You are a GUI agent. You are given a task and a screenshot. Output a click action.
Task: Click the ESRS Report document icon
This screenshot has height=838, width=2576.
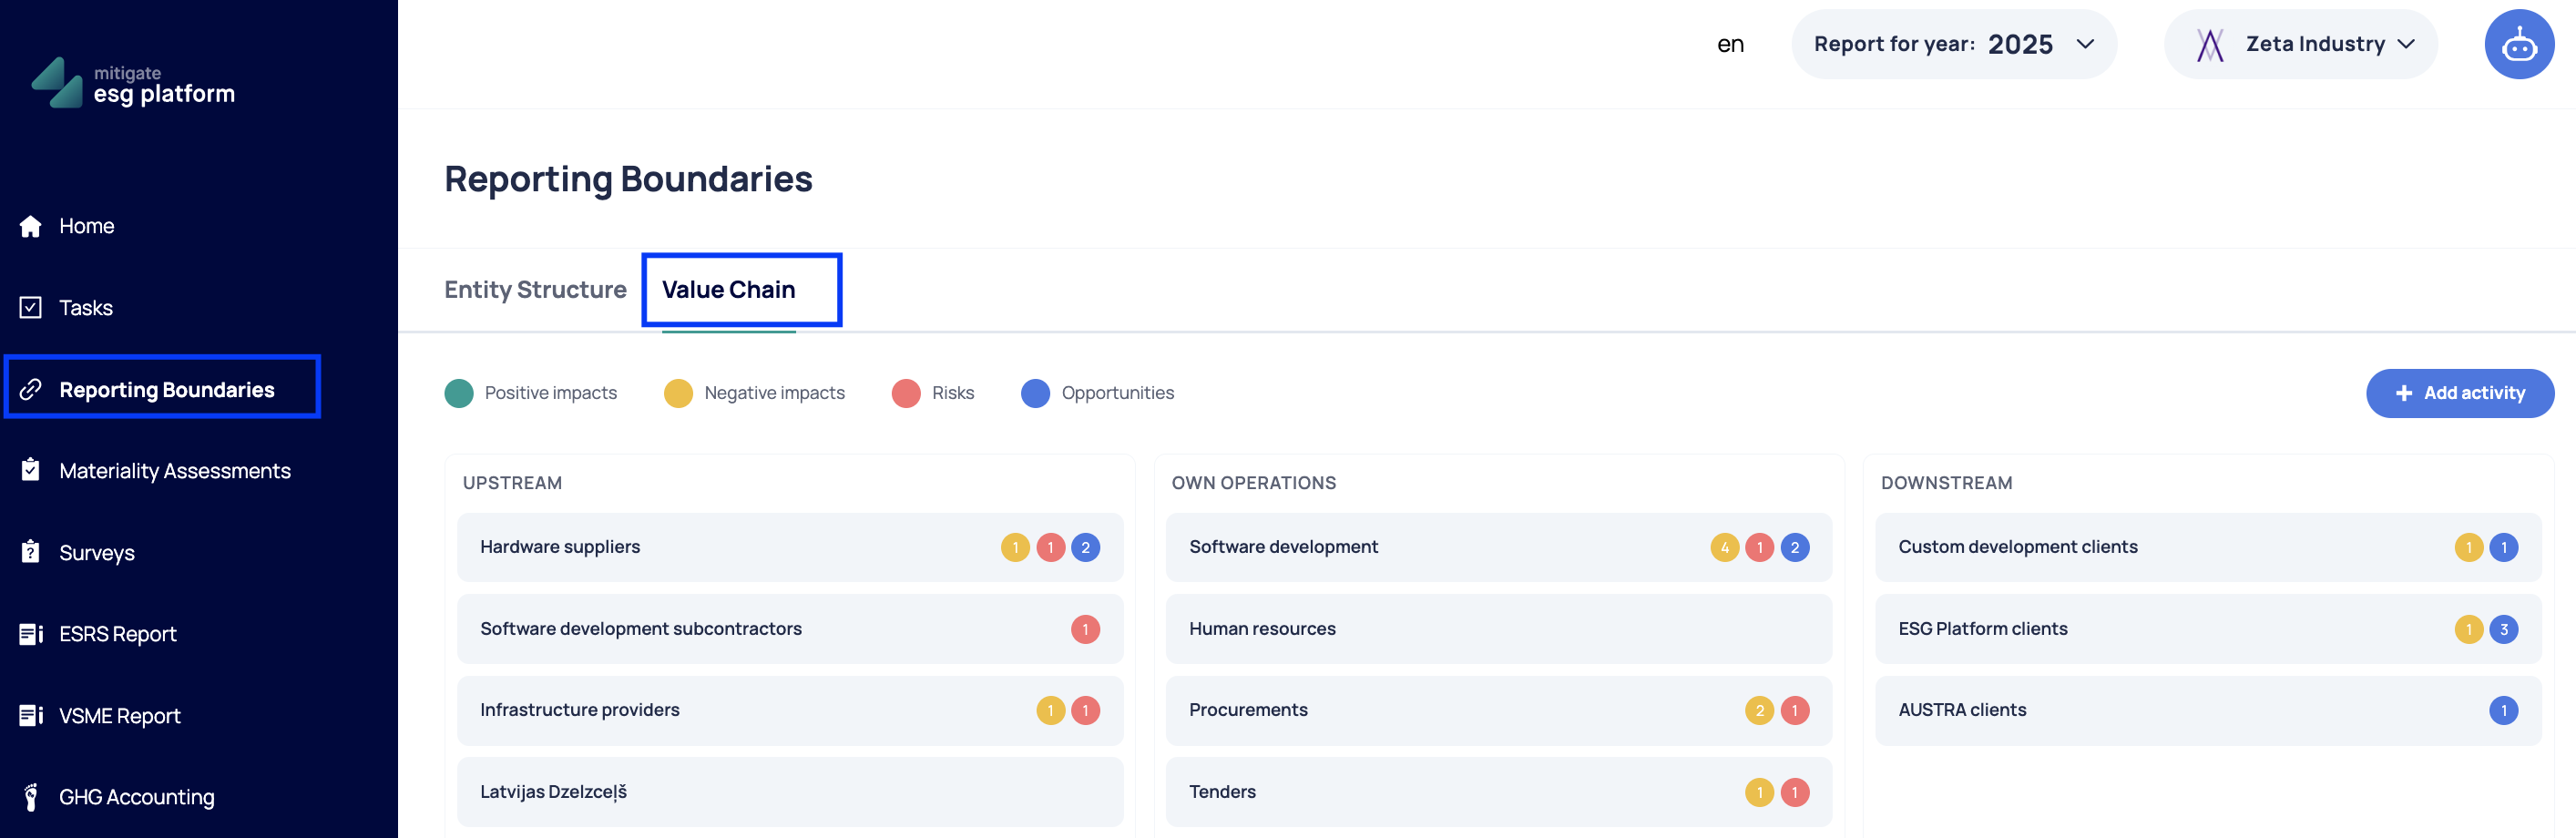coord(31,634)
